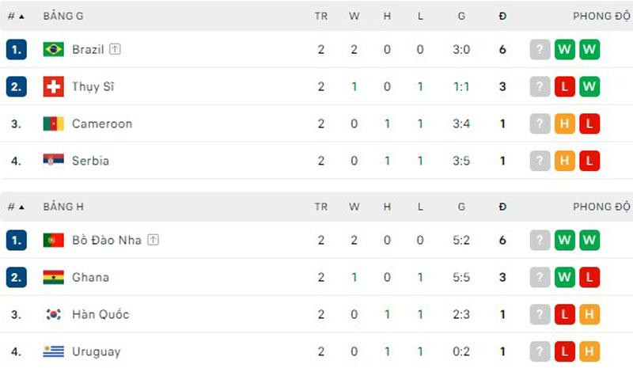633x368 pixels.
Task: Click the Switzerland flag icon
Action: (x=53, y=86)
